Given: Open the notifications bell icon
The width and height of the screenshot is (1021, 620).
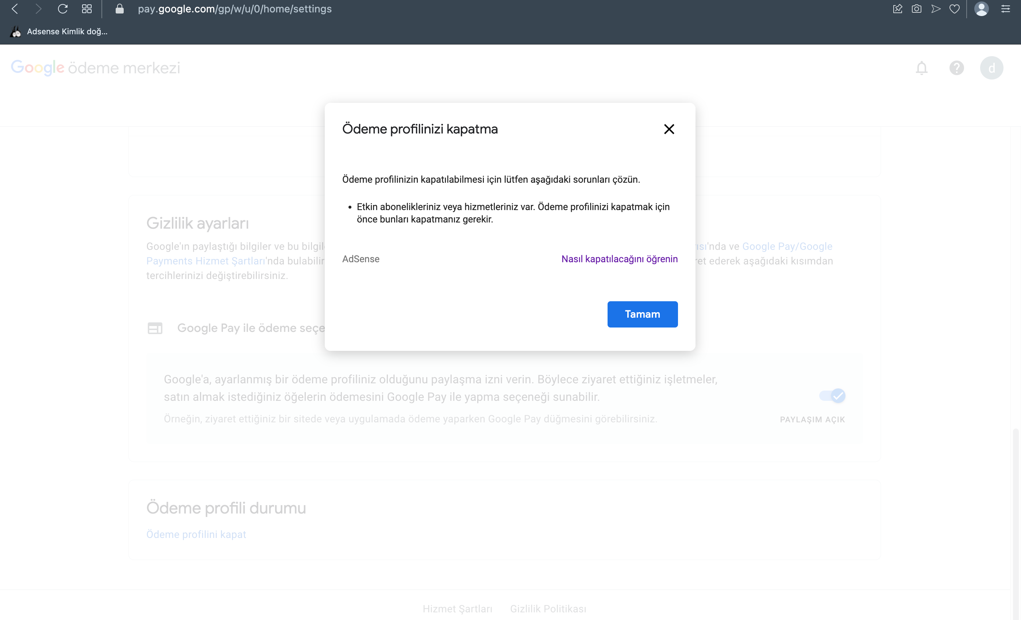Looking at the screenshot, I should (x=921, y=68).
